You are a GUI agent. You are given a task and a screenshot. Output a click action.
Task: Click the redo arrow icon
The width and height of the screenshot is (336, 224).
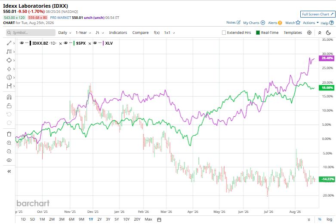coord(9,123)
